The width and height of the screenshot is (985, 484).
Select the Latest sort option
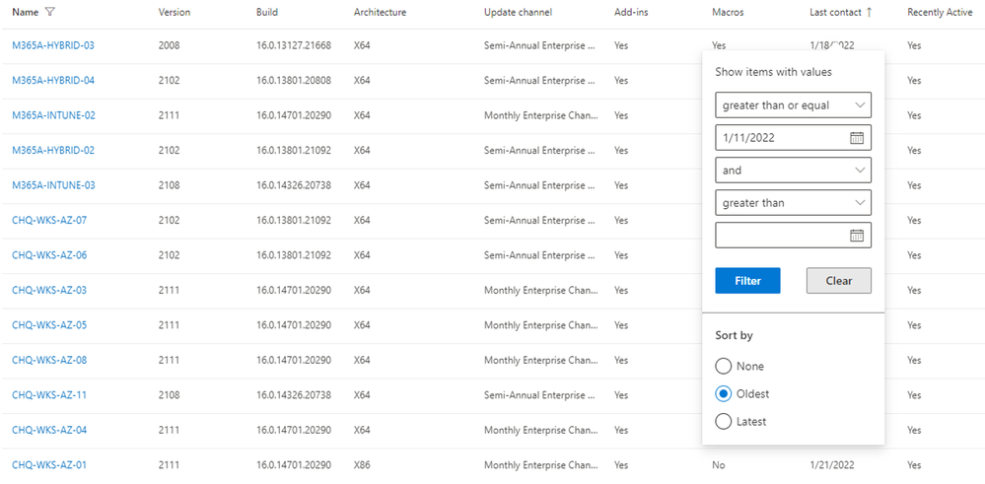click(x=723, y=421)
